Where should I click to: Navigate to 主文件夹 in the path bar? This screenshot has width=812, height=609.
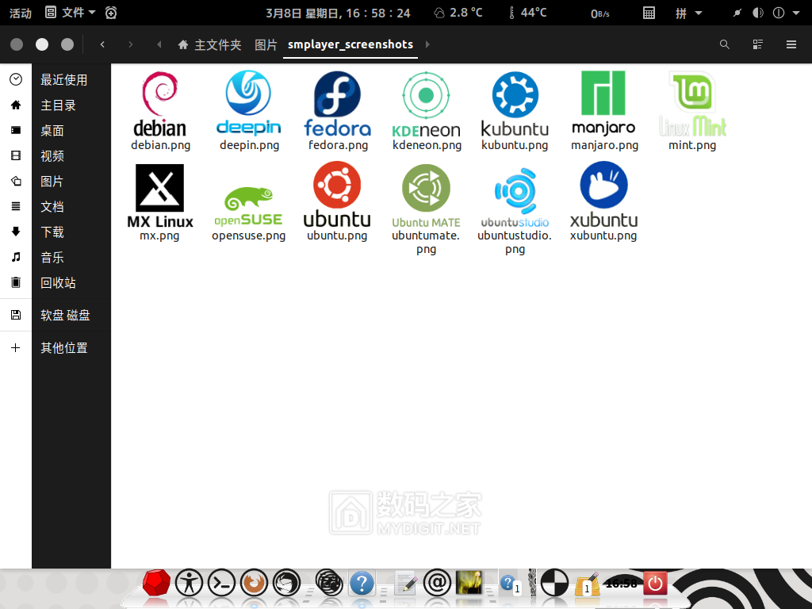209,45
